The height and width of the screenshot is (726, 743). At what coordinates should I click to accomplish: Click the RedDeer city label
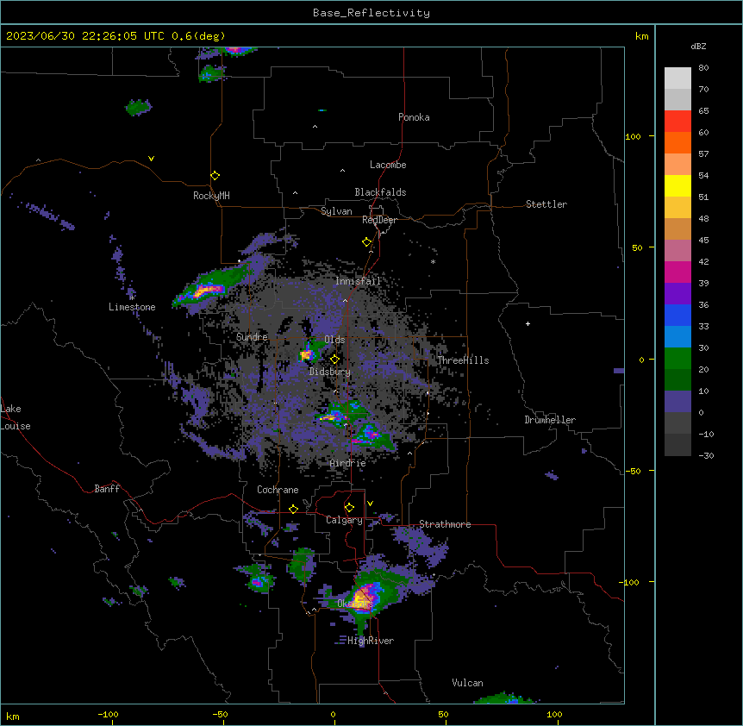(x=379, y=220)
